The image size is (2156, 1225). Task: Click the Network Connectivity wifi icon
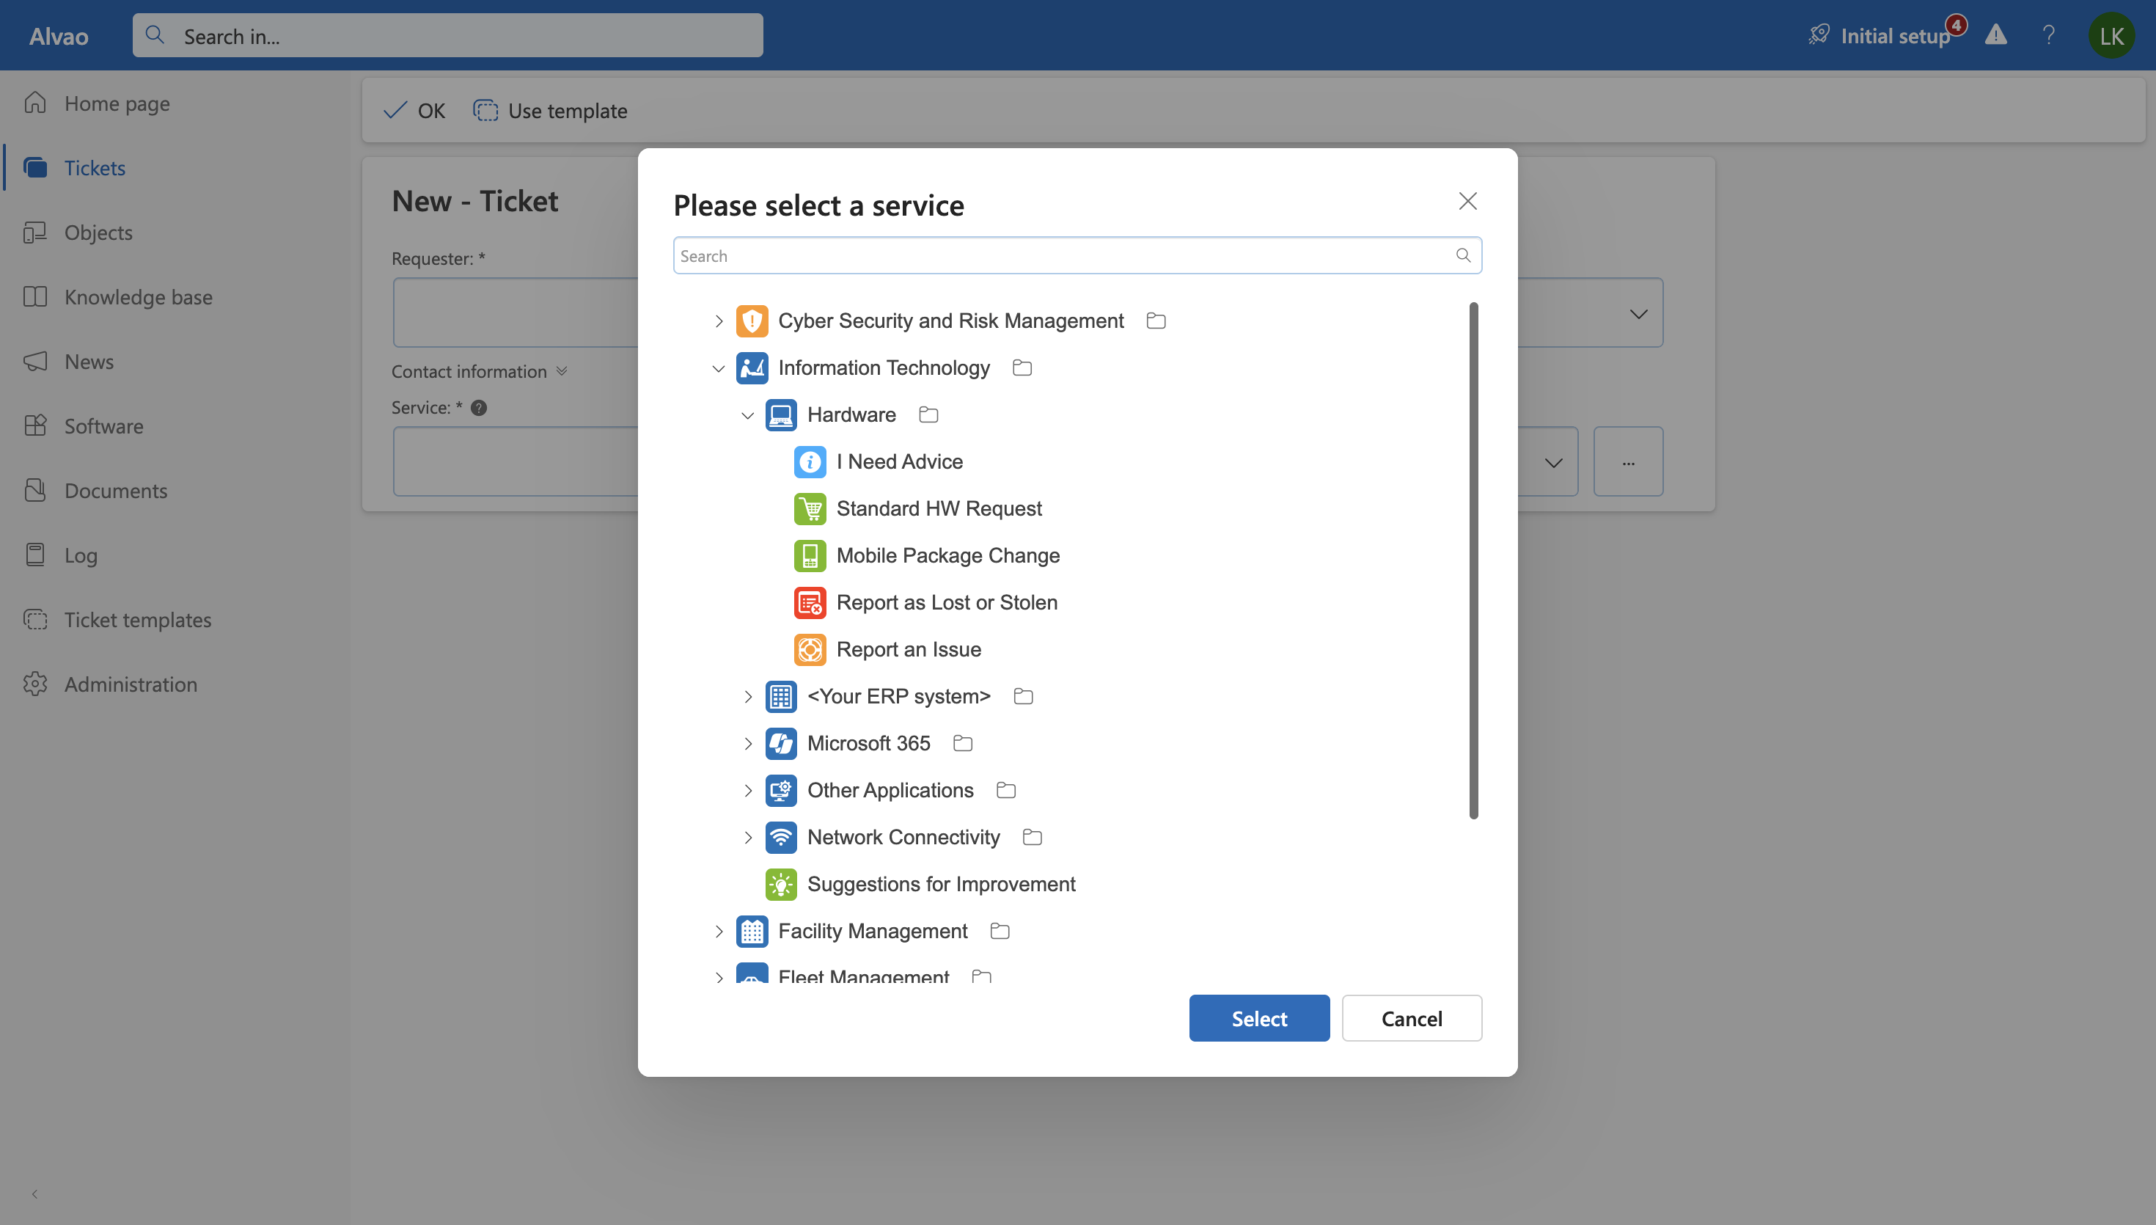point(780,837)
